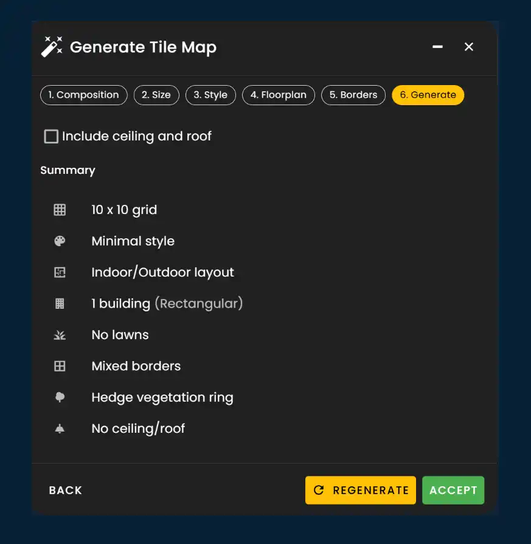
Task: Click the grass icon beside No lawns
Action: (x=59, y=335)
